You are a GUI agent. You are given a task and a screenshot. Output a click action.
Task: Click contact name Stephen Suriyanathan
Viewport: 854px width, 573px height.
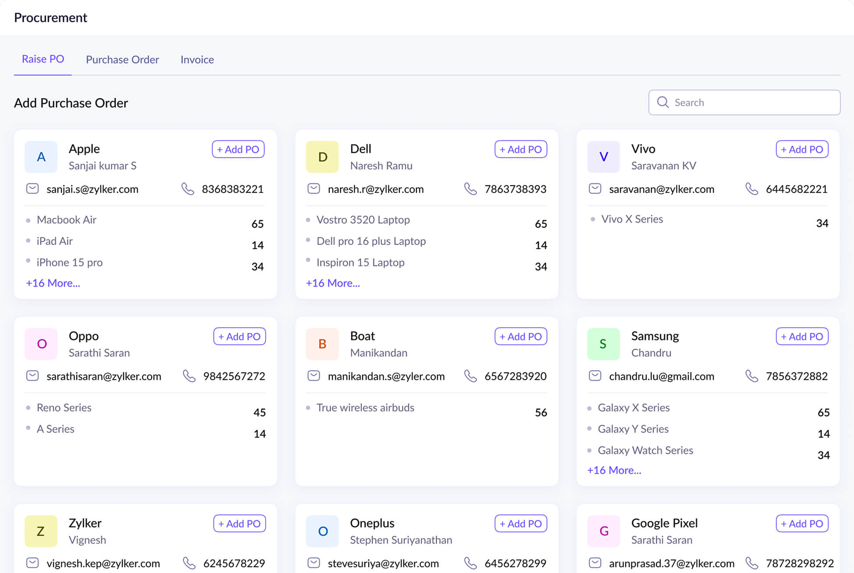(401, 540)
